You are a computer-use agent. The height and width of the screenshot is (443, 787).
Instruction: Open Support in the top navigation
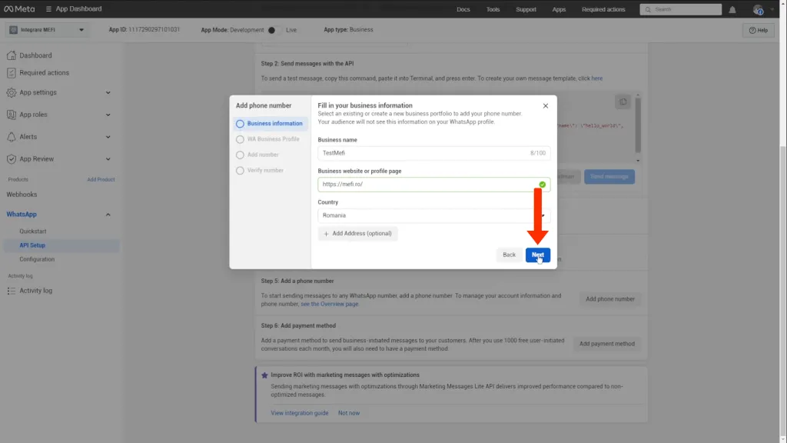point(526,9)
